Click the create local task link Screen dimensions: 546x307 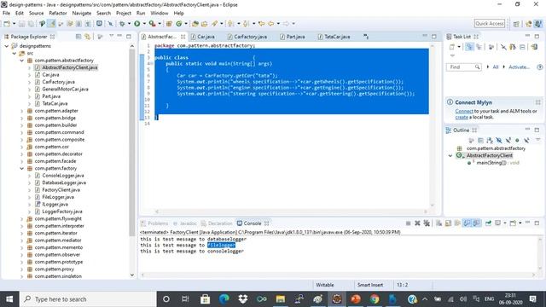462,118
